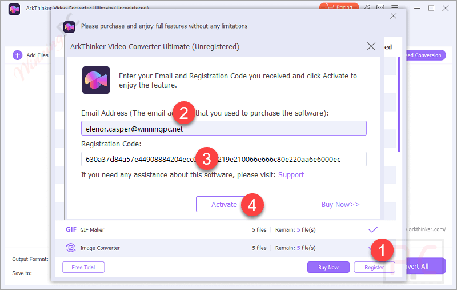This screenshot has width=457, height=290.
Task: Click GIF Maker "Remain: 5 file(s)" text
Action: (295, 230)
